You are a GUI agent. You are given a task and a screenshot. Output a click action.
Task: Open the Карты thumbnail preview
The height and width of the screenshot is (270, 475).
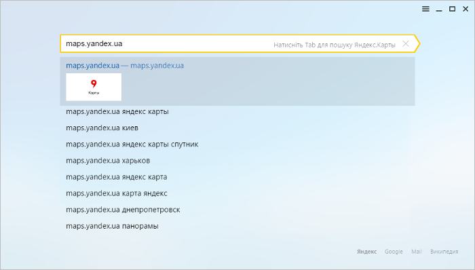click(x=94, y=87)
